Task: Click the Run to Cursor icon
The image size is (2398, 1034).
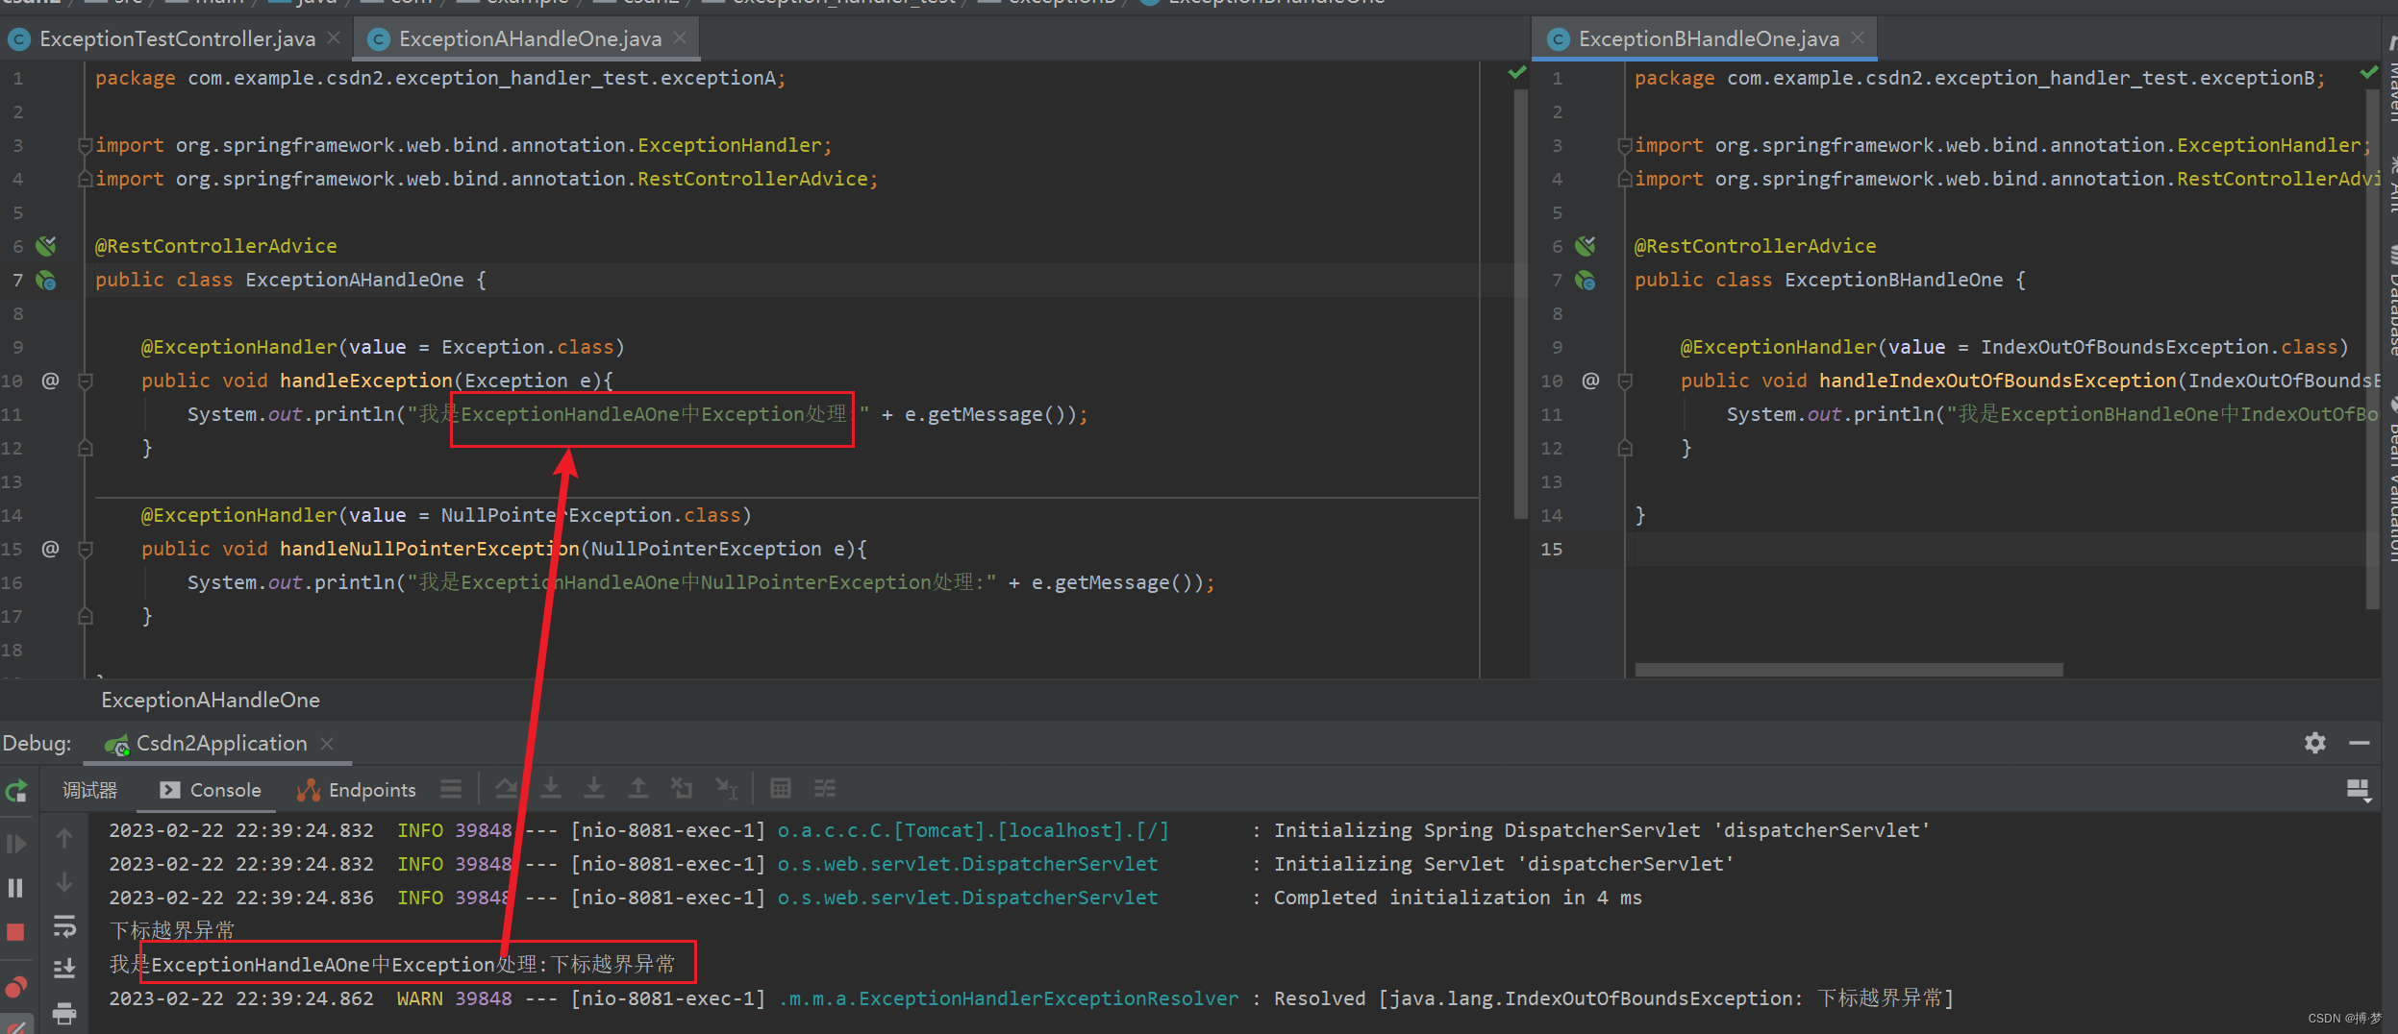Action: point(726,789)
